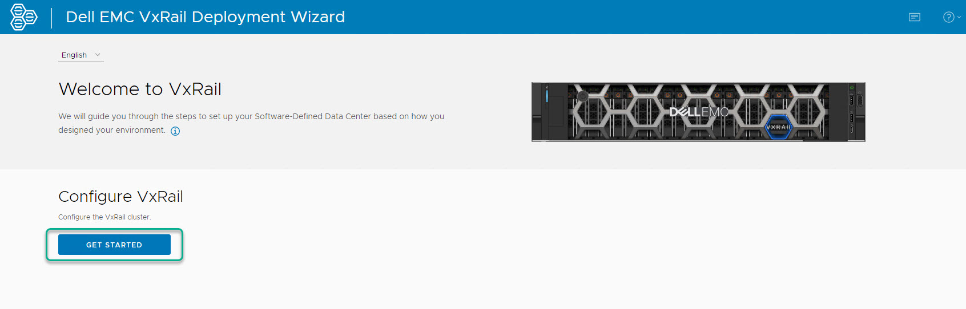Screen dimensions: 966x309
Task: Click the 'Configure the VxRail cluster.' text
Action: [104, 217]
